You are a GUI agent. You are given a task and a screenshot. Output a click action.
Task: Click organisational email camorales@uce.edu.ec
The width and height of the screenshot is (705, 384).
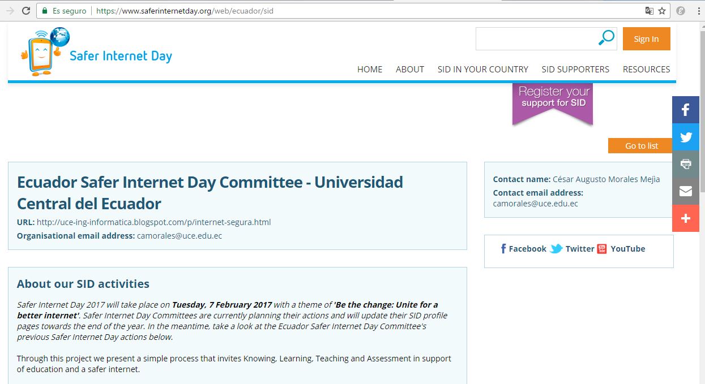point(180,236)
